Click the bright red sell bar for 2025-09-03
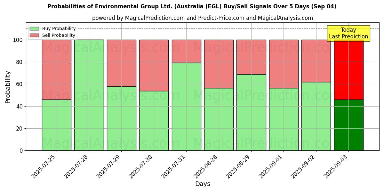 pyautogui.click(x=349, y=70)
